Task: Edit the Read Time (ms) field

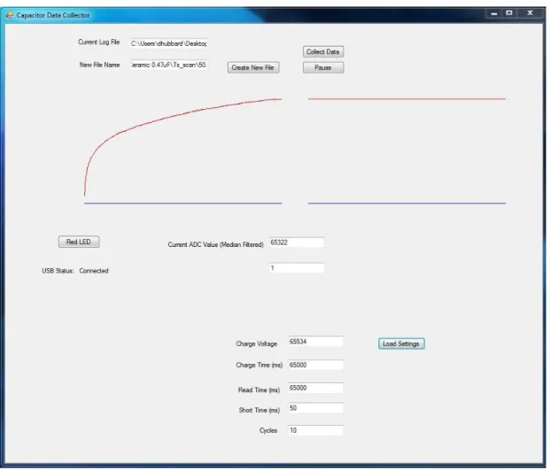Action: point(315,388)
